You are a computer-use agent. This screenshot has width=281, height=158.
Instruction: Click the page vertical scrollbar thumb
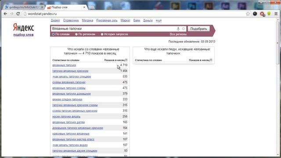click(278, 43)
